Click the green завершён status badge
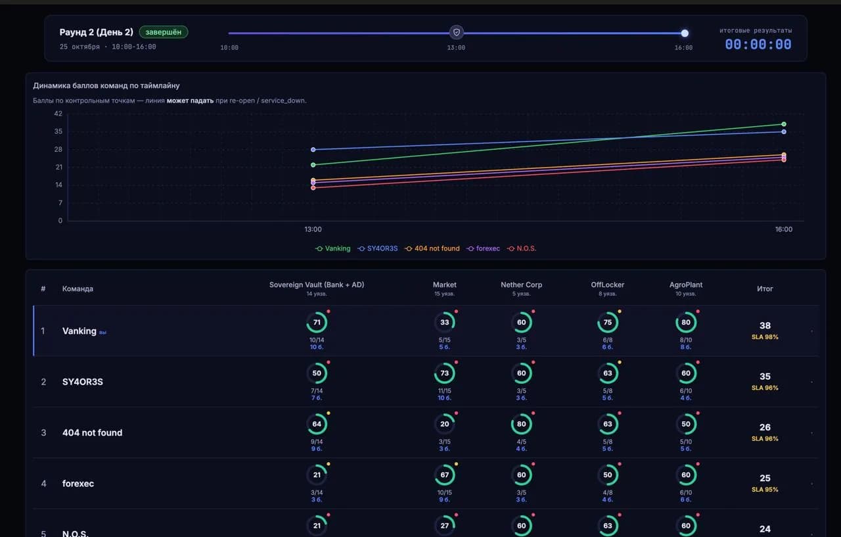 click(164, 32)
